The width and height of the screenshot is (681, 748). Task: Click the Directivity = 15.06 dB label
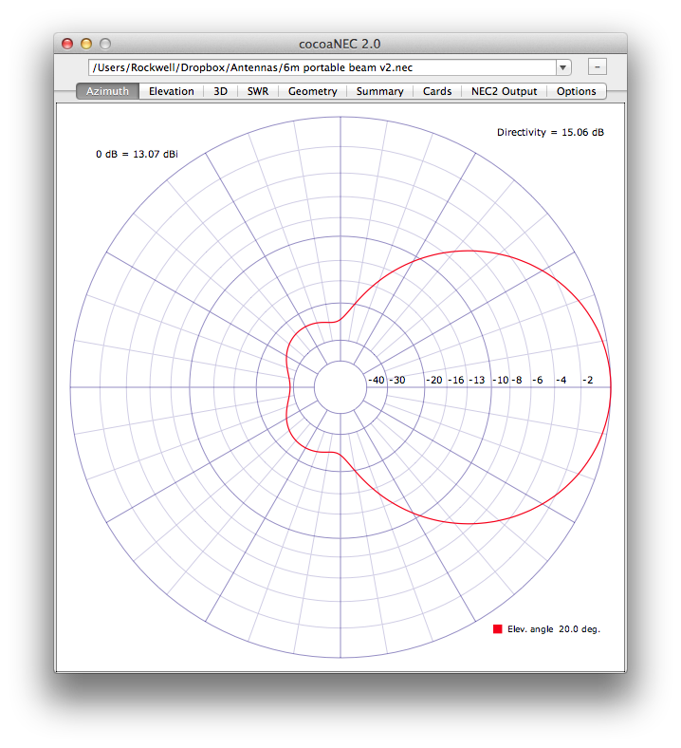(x=550, y=132)
